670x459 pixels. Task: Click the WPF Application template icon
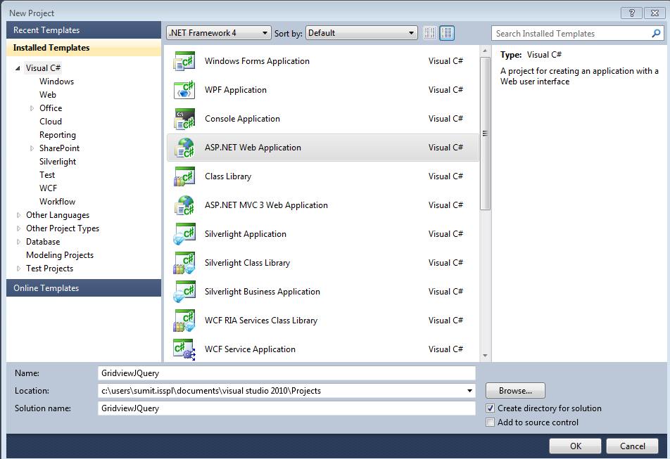tap(184, 91)
